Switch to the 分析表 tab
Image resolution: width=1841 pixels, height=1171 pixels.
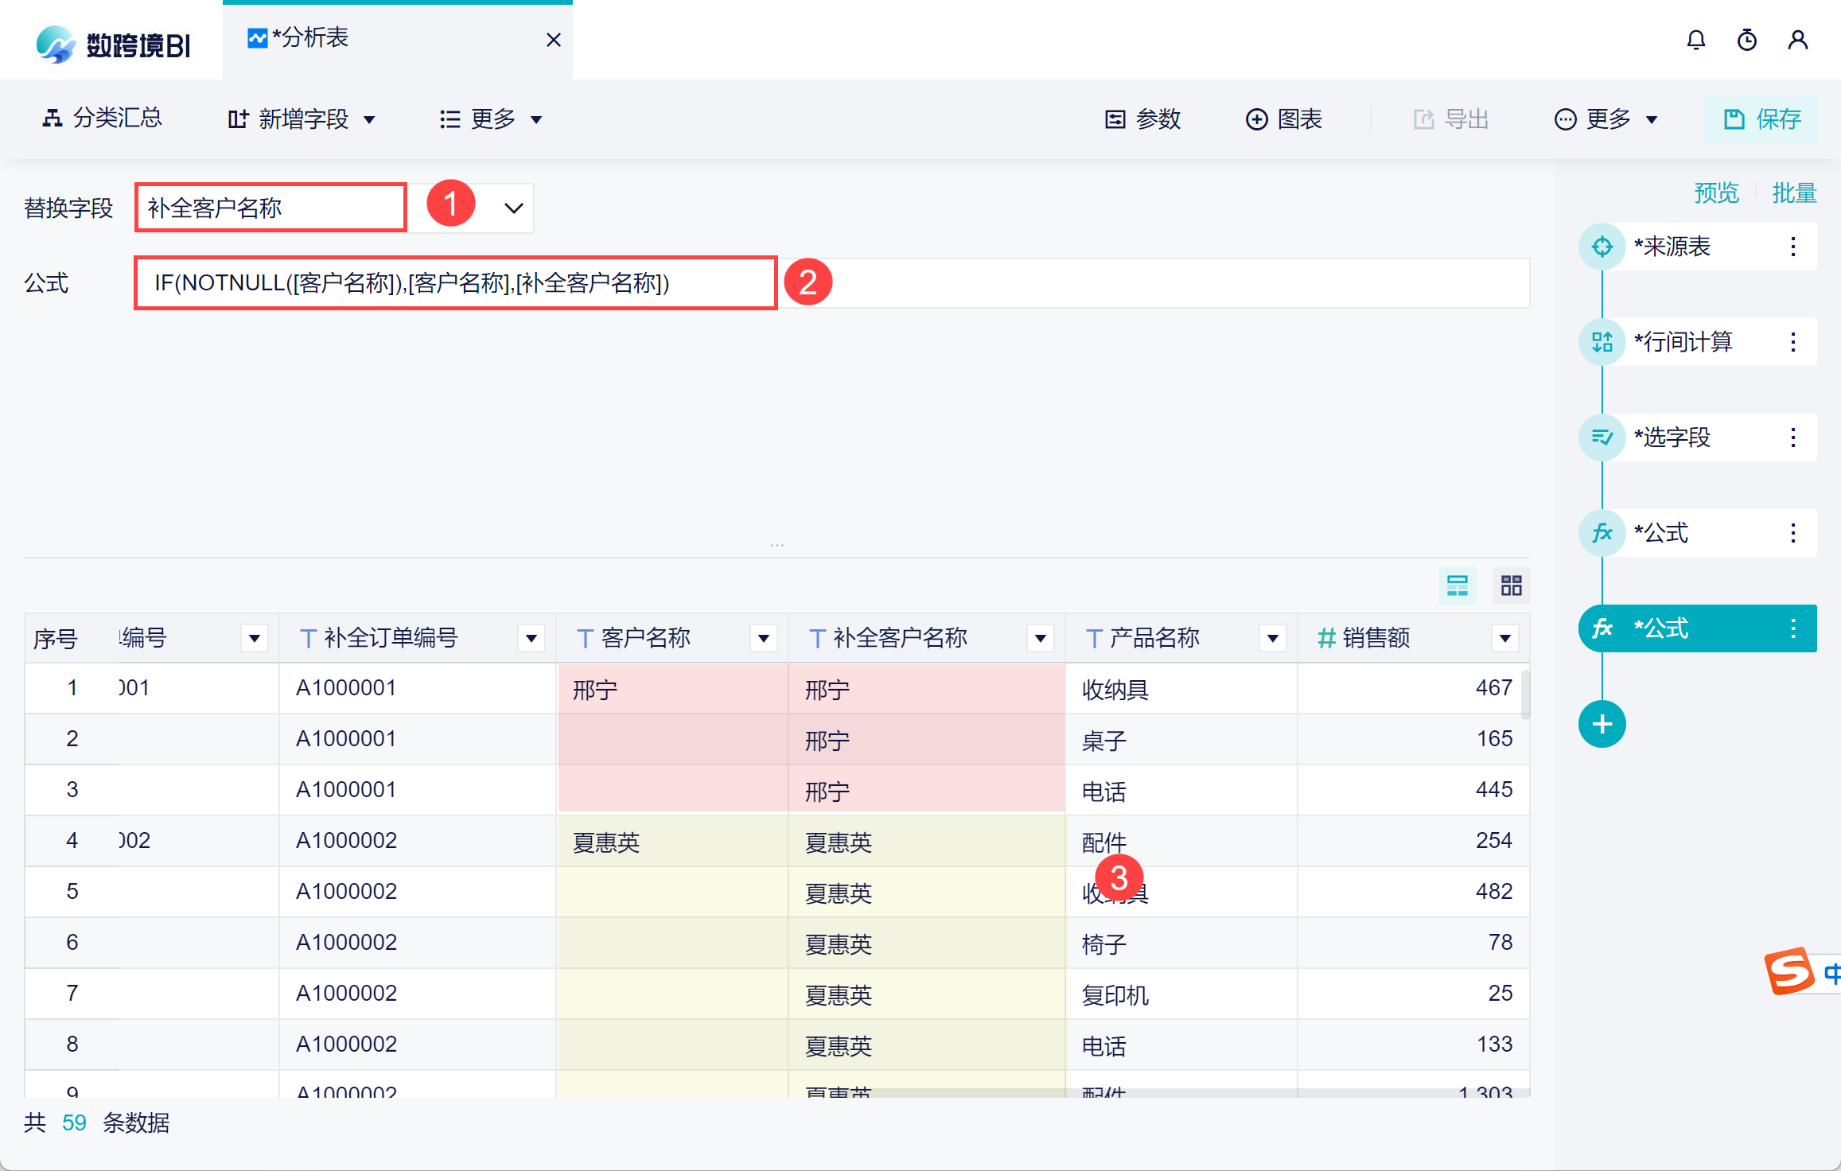pyautogui.click(x=310, y=38)
